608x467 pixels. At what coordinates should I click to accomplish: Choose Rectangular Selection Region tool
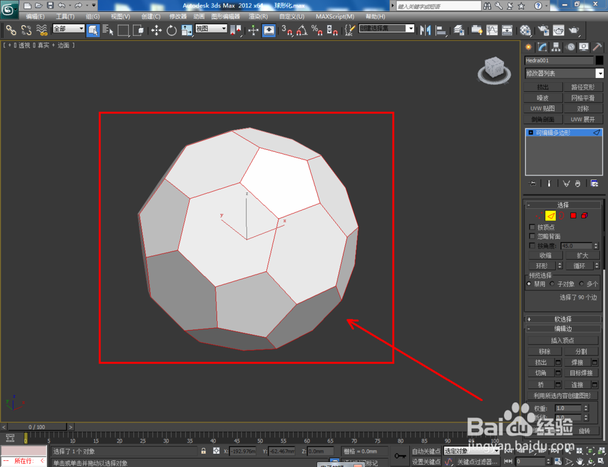pos(123,30)
